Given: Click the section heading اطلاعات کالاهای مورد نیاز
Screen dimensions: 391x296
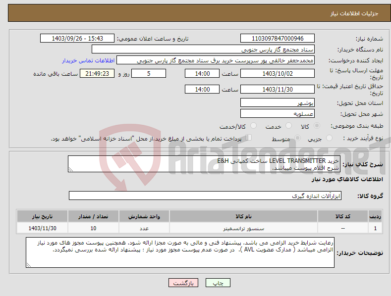Looking at the screenshot, I should click(x=347, y=179).
